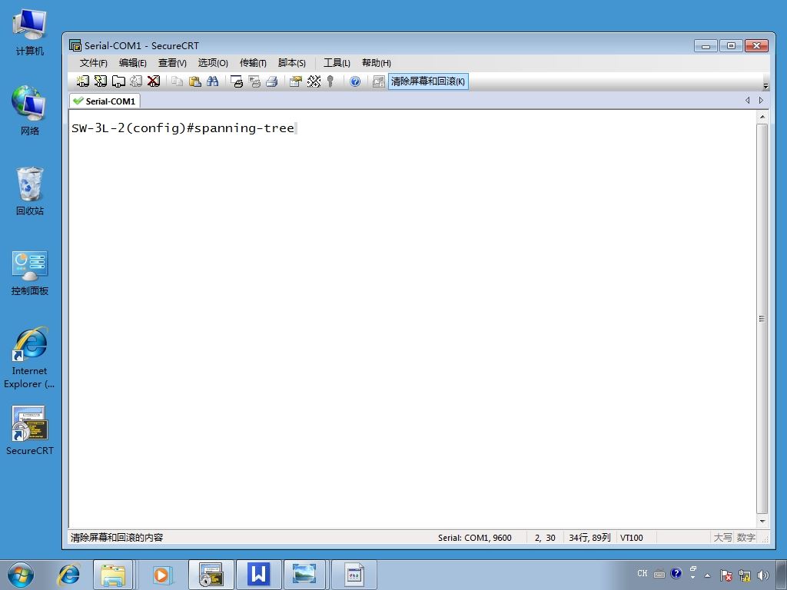
Task: Click the volume speaker tray icon
Action: click(x=763, y=575)
